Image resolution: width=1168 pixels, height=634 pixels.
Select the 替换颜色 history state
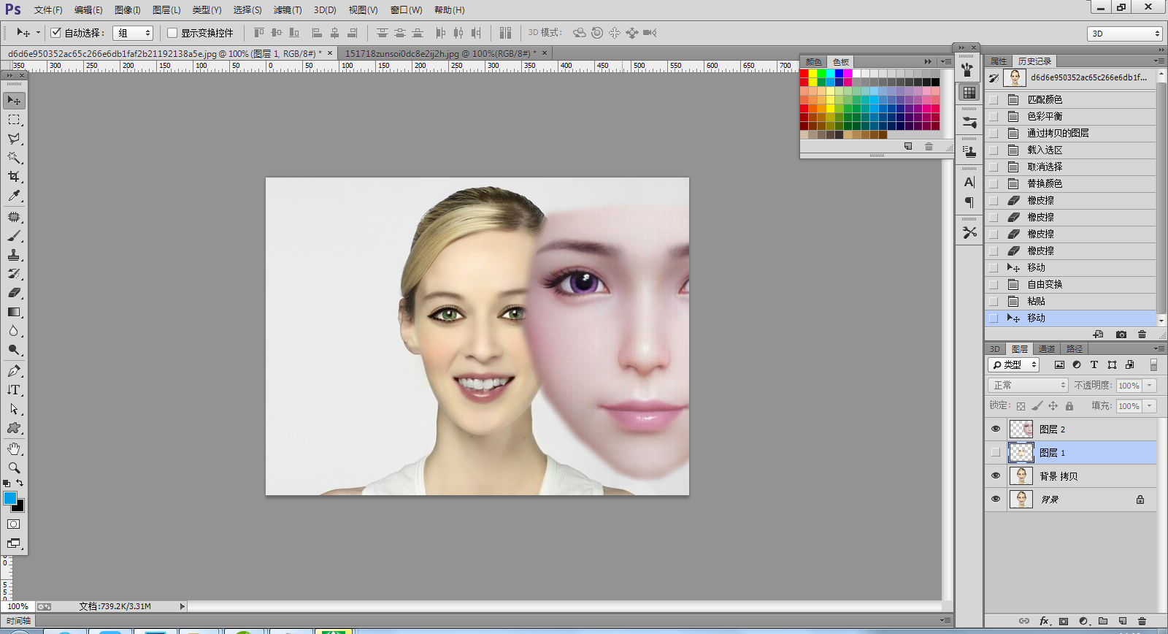click(x=1045, y=183)
